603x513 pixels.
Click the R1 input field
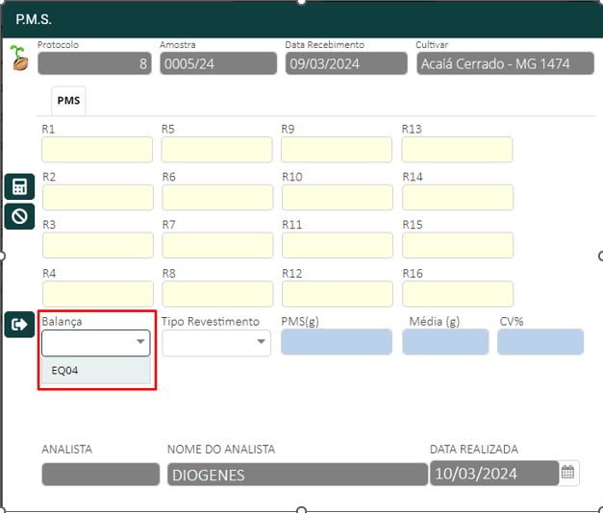click(97, 150)
